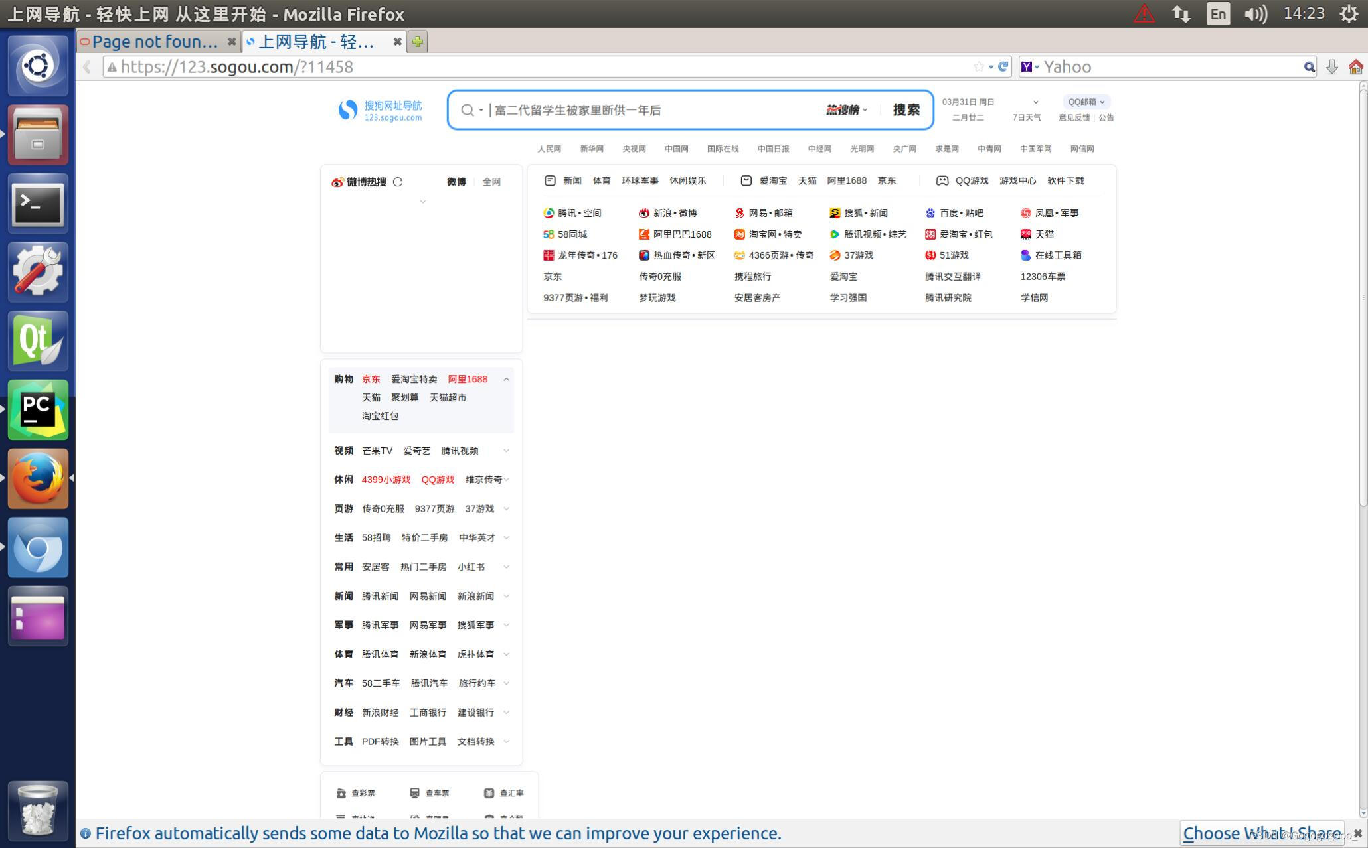Open the Terminal dock icon
This screenshot has height=848, width=1368.
click(x=38, y=204)
